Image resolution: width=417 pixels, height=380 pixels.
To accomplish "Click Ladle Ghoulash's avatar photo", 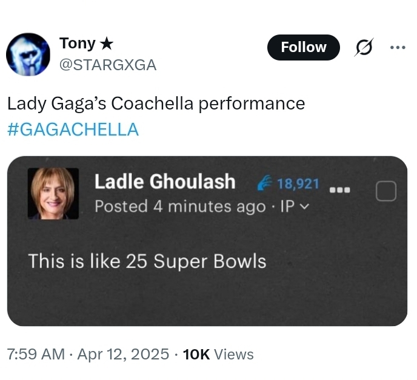I will coord(53,193).
